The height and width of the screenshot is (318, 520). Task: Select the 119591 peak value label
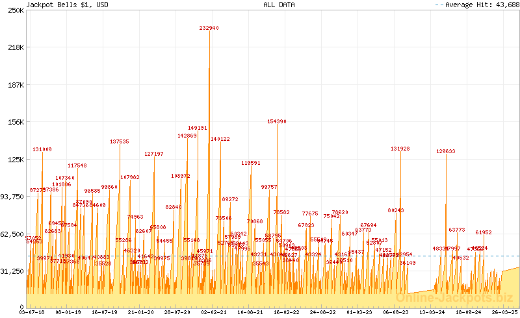click(x=251, y=163)
